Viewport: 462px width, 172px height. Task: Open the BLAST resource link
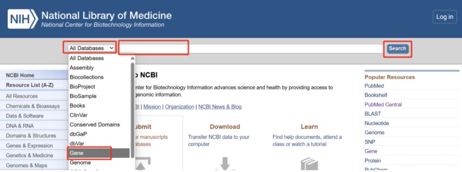(372, 114)
